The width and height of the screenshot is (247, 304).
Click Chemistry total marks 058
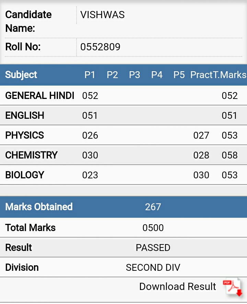[x=230, y=155]
